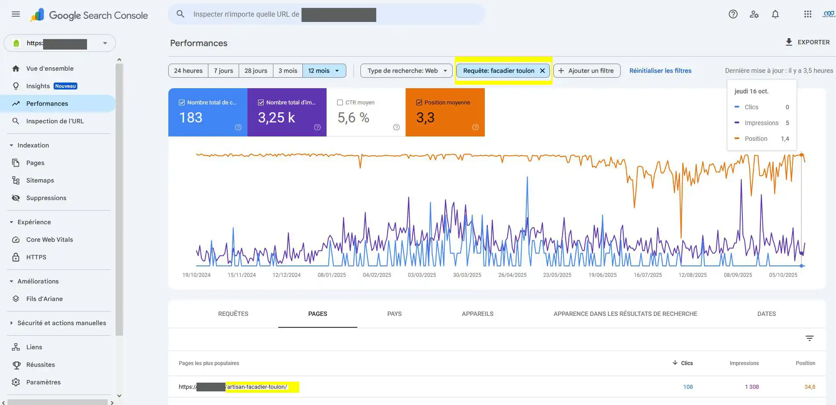This screenshot has width=836, height=405.
Task: Open the 12 mois date range dropdown
Action: click(324, 71)
